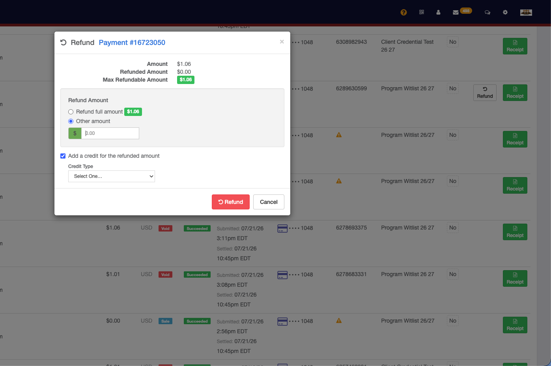Open the mail inbox envelope icon
Viewport: 551px width, 366px height.
(x=456, y=13)
